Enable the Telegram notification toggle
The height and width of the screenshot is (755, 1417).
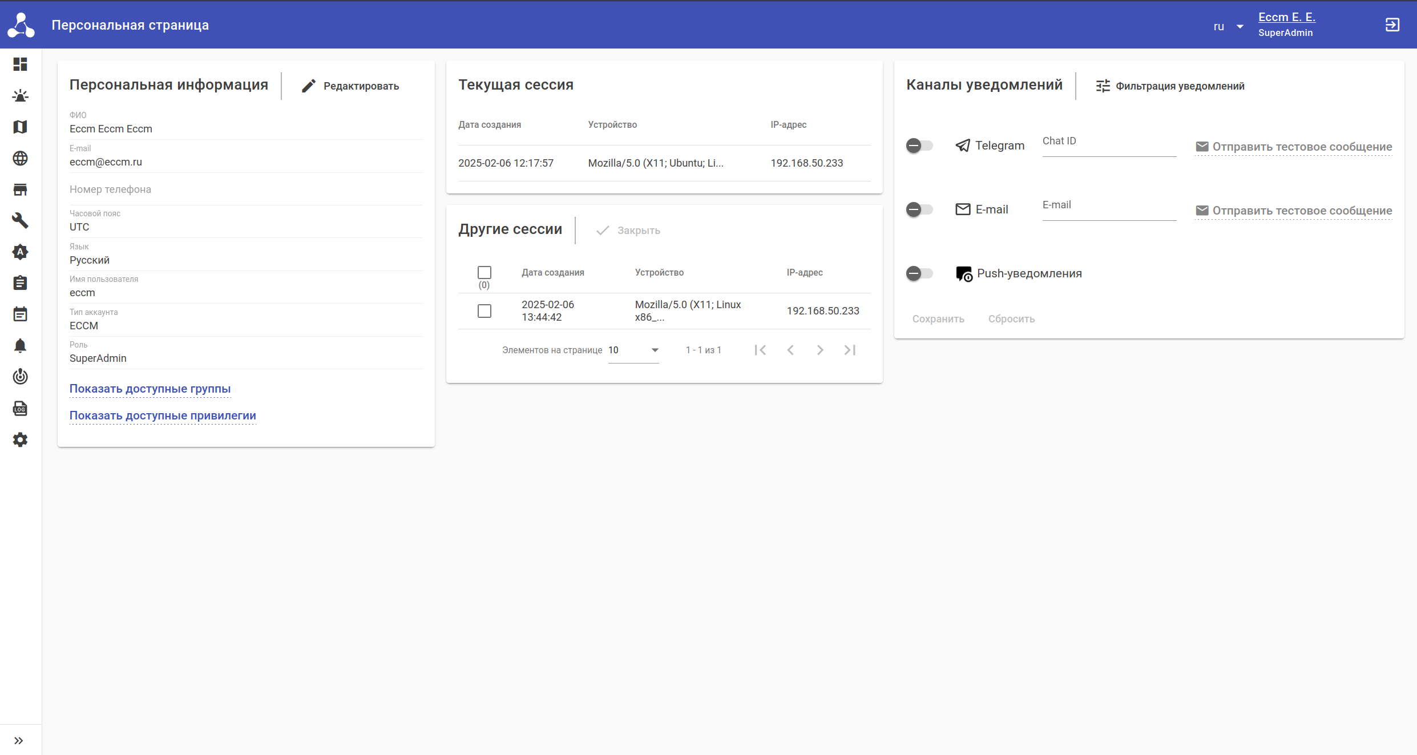[x=919, y=146]
